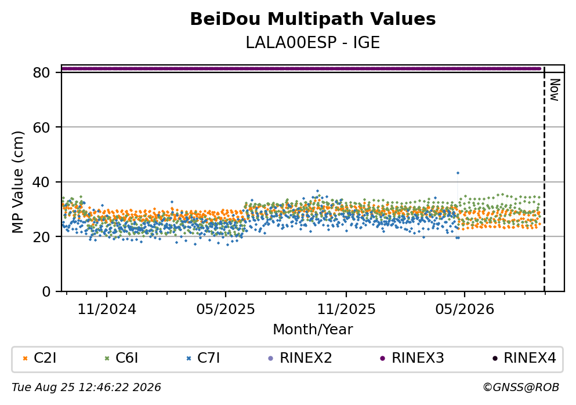Select the C2I legend label
576x405 pixels.
45,358
